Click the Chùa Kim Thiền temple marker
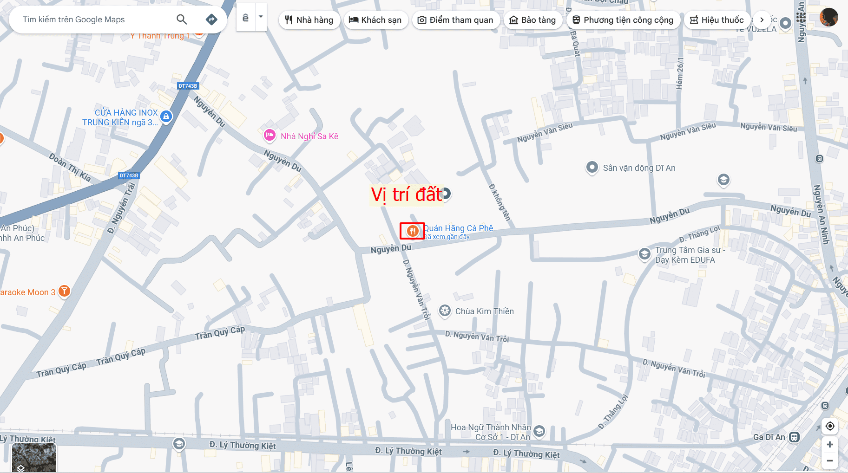 tap(445, 311)
